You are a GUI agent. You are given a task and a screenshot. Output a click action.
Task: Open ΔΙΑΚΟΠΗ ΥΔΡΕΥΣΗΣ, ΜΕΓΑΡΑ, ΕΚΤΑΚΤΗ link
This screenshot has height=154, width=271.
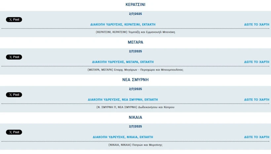[x=123, y=62]
